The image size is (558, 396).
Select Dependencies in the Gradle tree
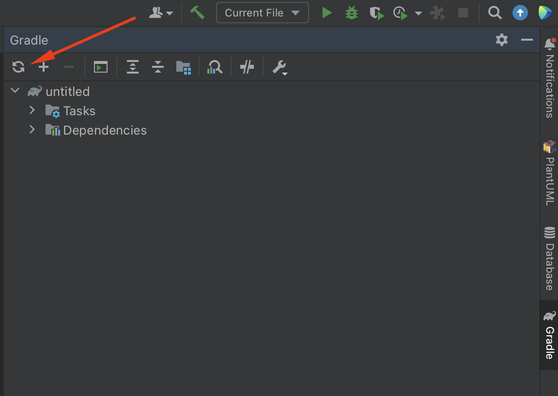105,130
